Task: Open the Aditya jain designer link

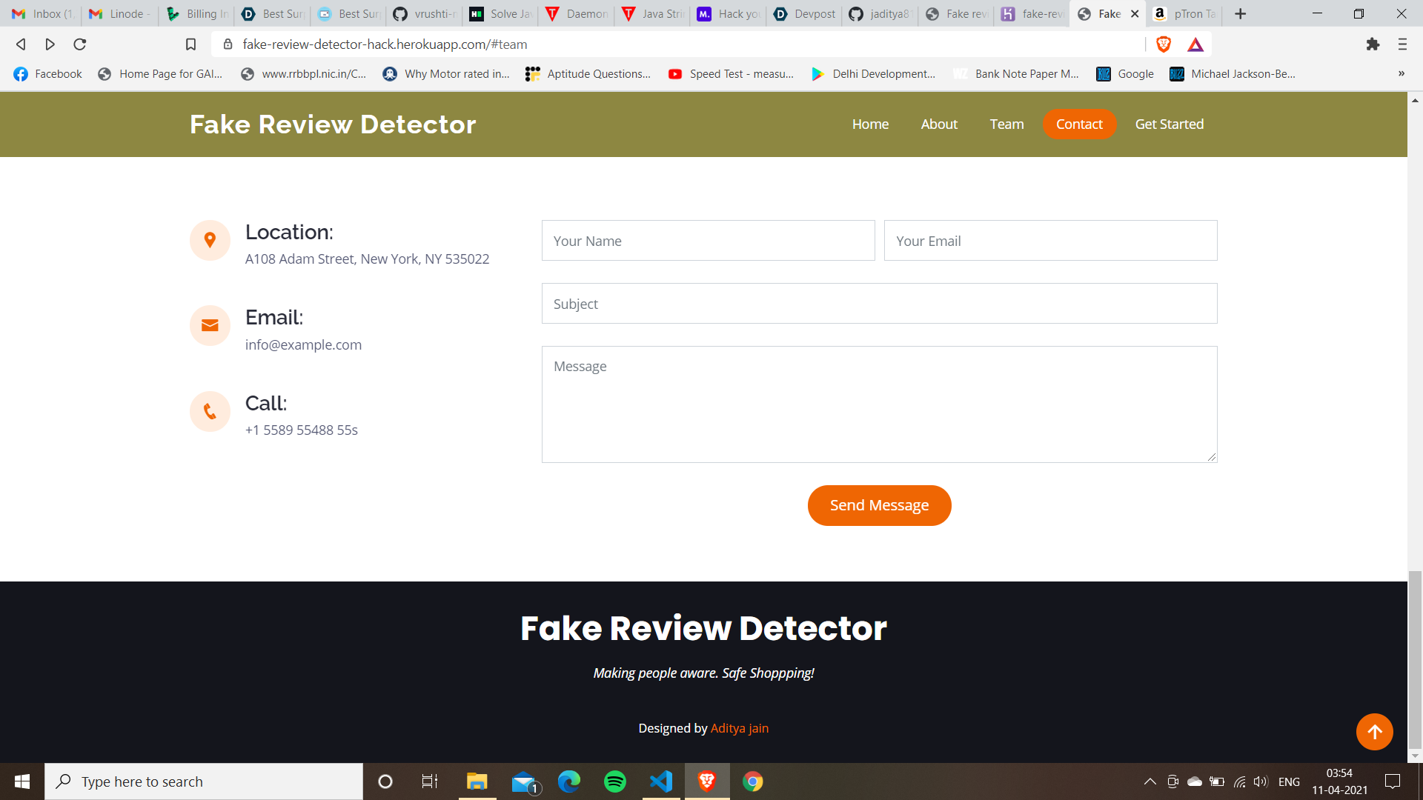Action: [x=739, y=728]
